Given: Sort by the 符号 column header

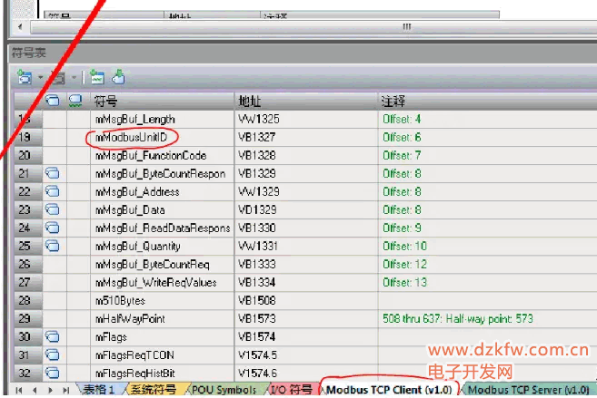Looking at the screenshot, I should pos(162,100).
